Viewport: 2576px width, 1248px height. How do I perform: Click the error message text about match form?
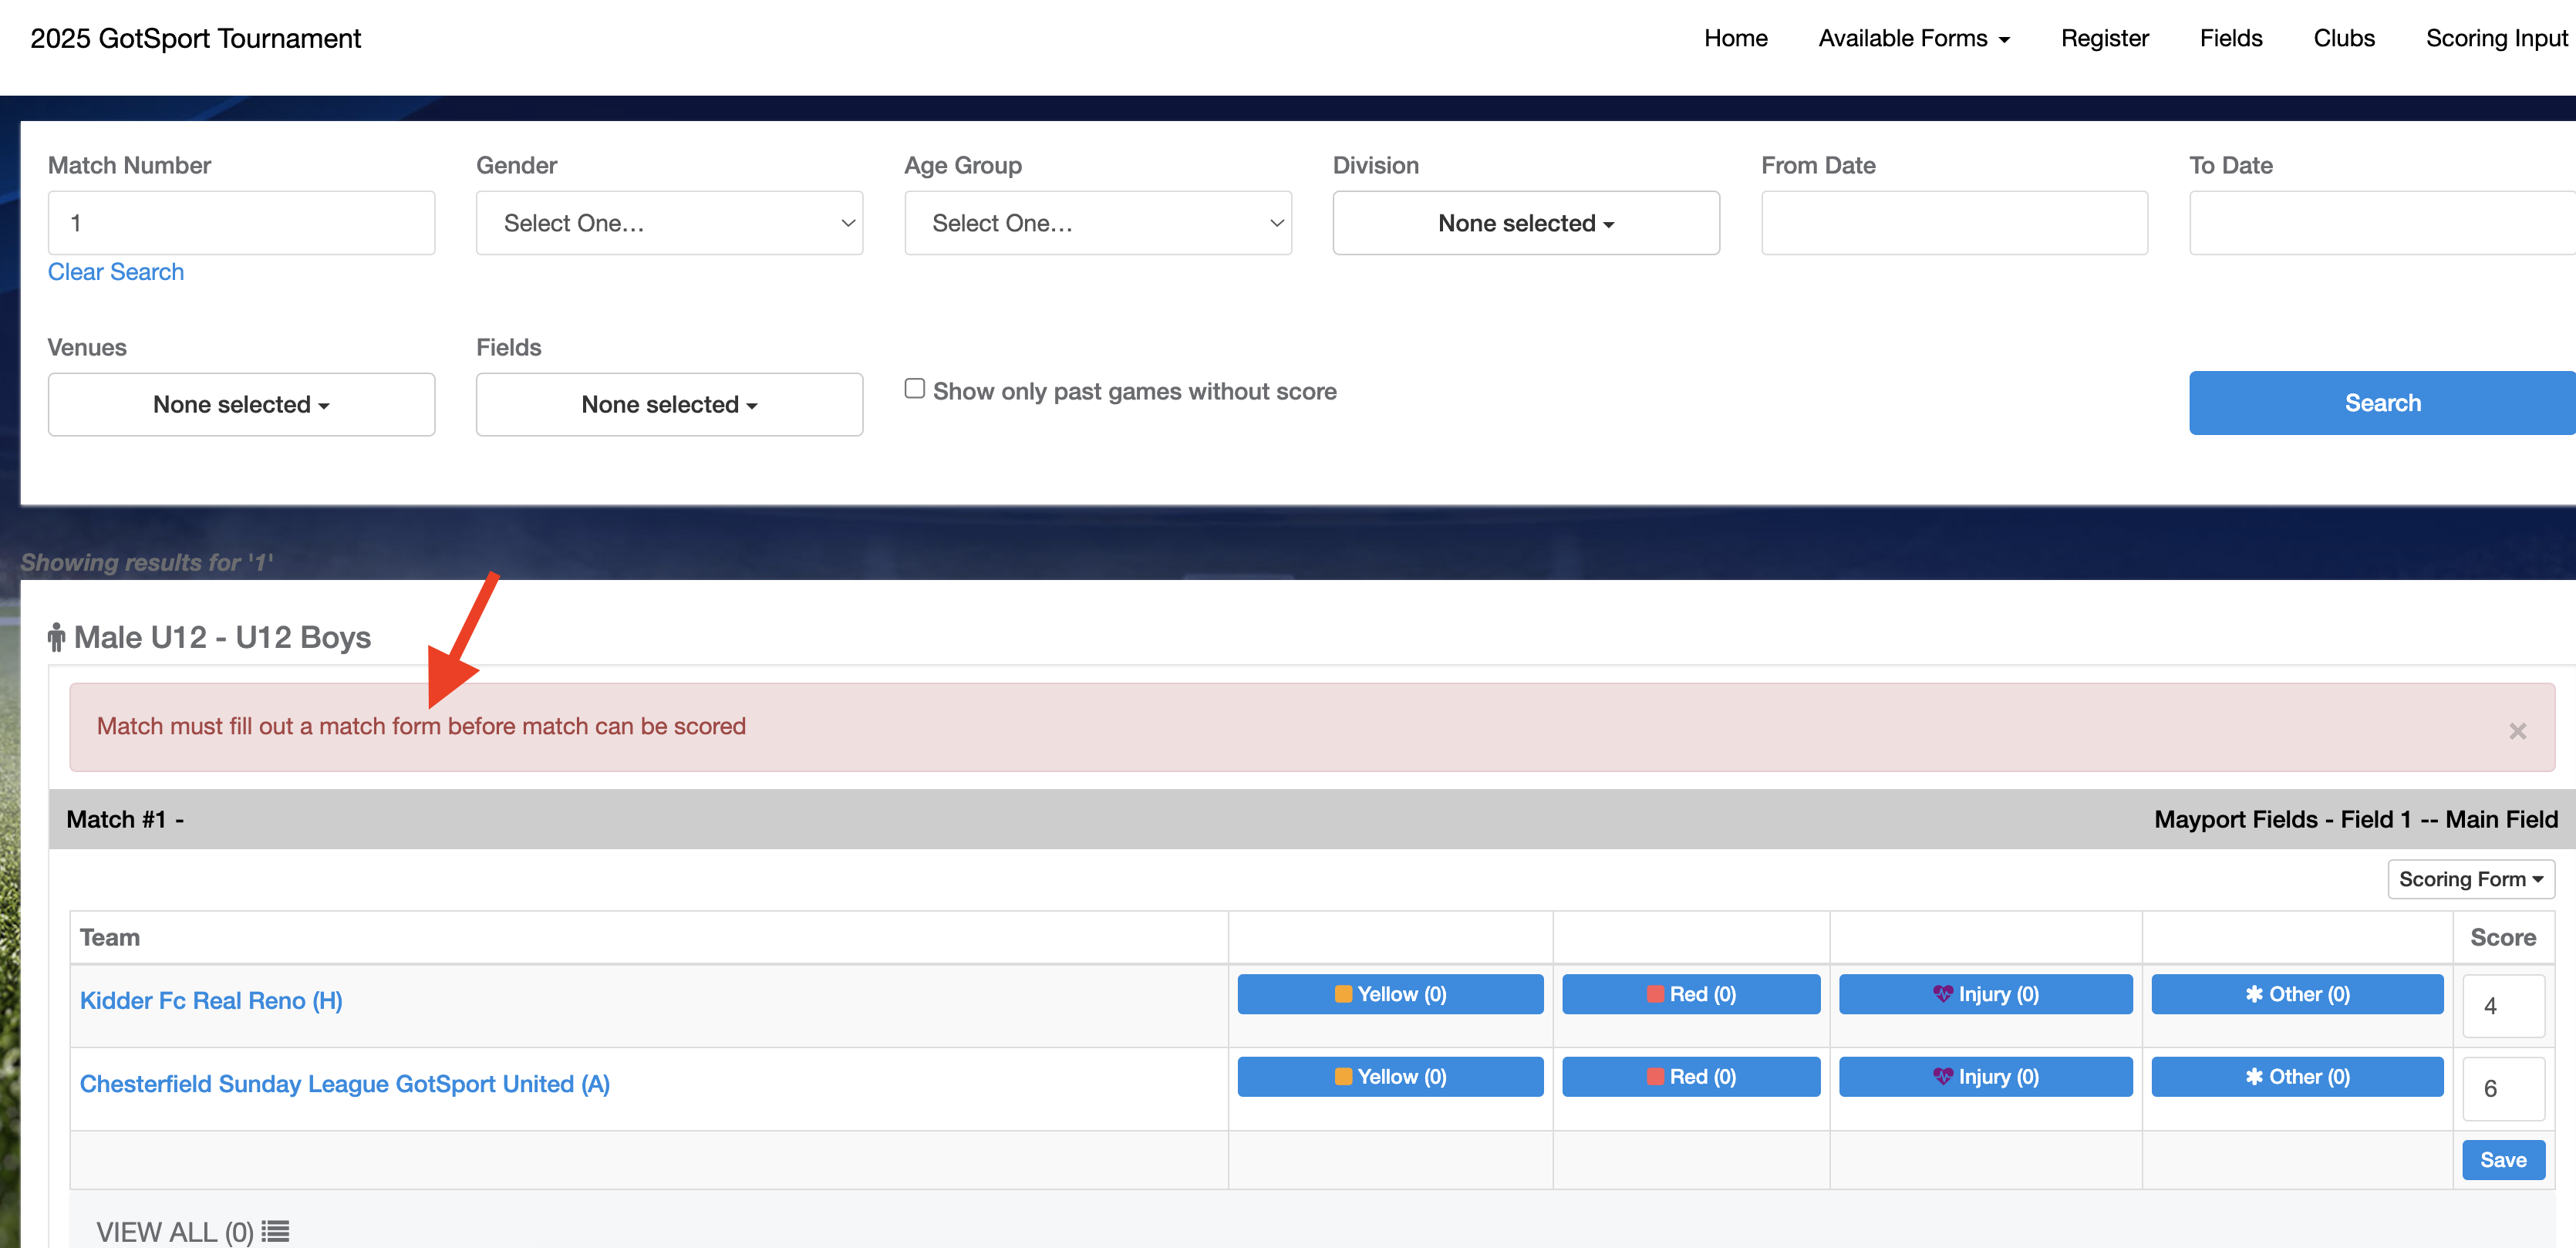tap(421, 726)
